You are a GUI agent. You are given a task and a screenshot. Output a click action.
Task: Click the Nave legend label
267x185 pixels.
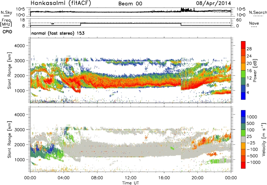click(x=254, y=23)
